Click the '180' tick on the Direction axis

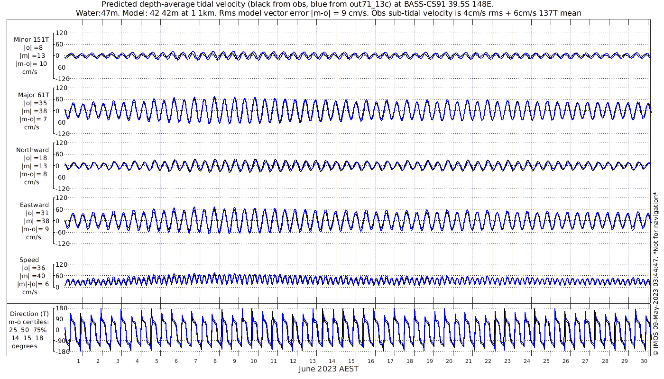[62, 308]
